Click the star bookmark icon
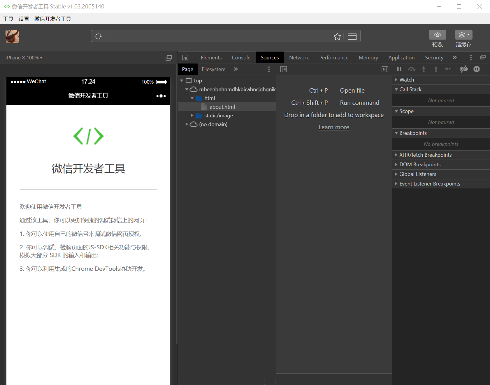 point(337,36)
